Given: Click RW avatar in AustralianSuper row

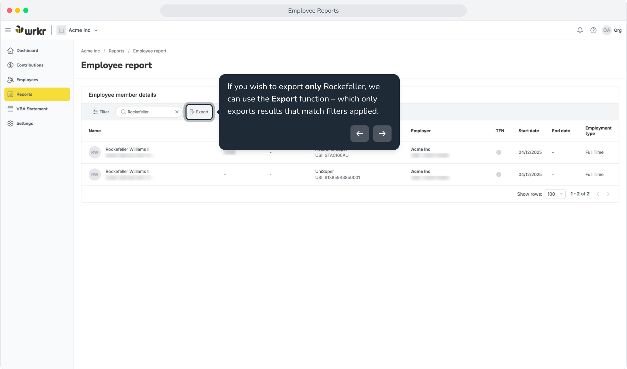Looking at the screenshot, I should [95, 152].
